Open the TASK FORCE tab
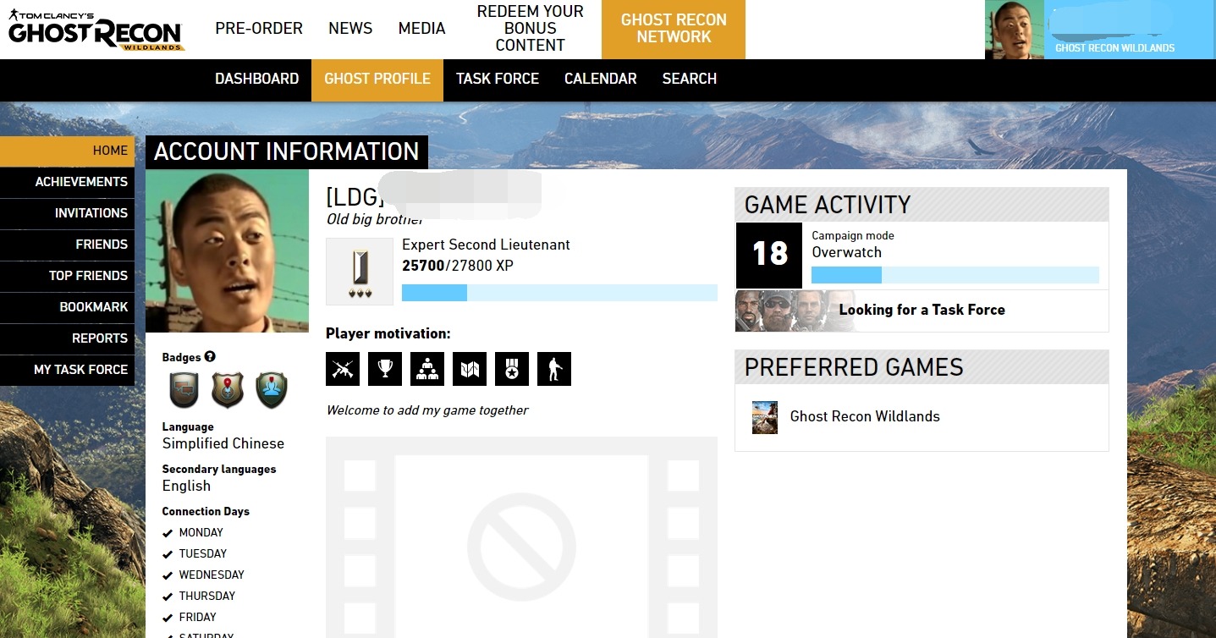This screenshot has height=638, width=1216. (x=498, y=79)
